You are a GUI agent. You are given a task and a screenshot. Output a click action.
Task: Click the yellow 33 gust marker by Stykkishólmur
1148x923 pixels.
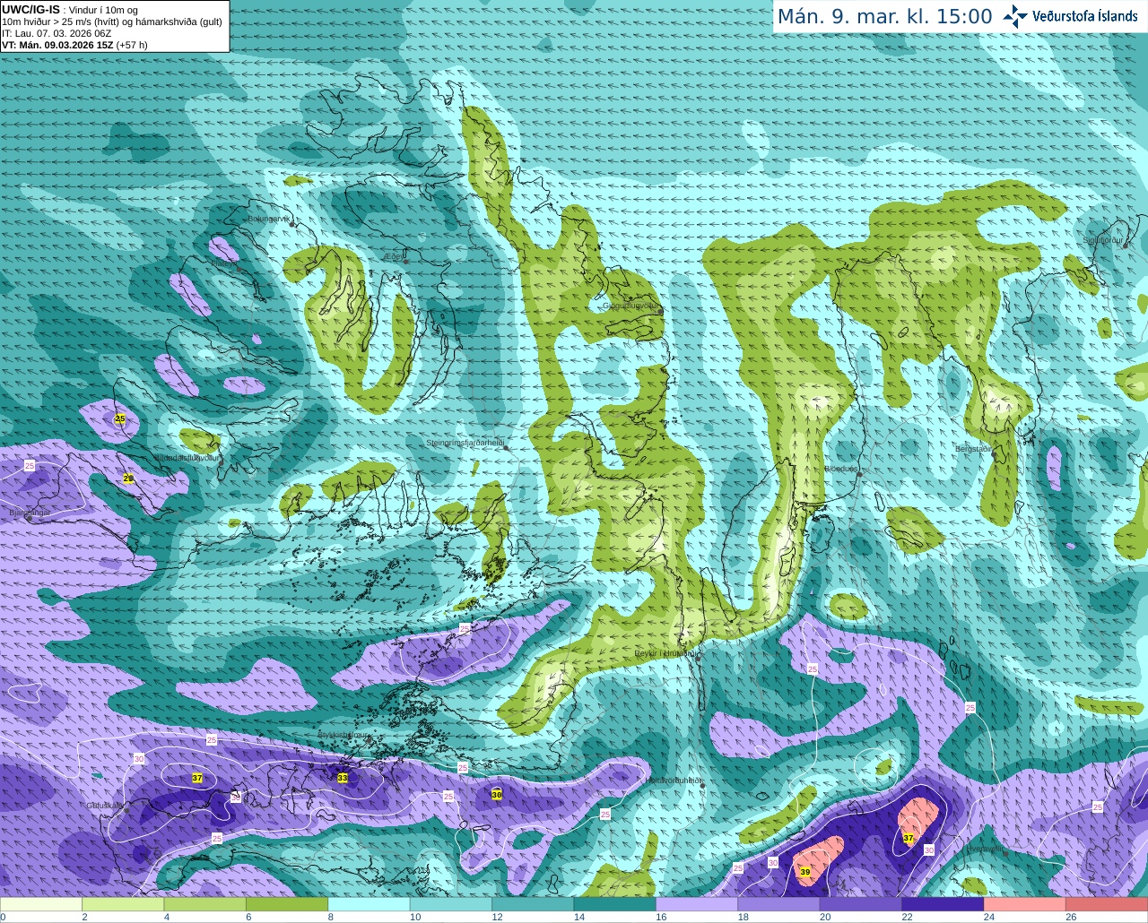[343, 778]
